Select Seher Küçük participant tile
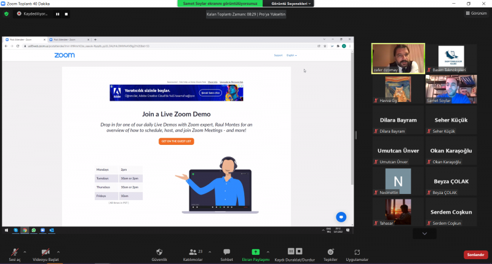The image size is (492, 264). point(451,120)
